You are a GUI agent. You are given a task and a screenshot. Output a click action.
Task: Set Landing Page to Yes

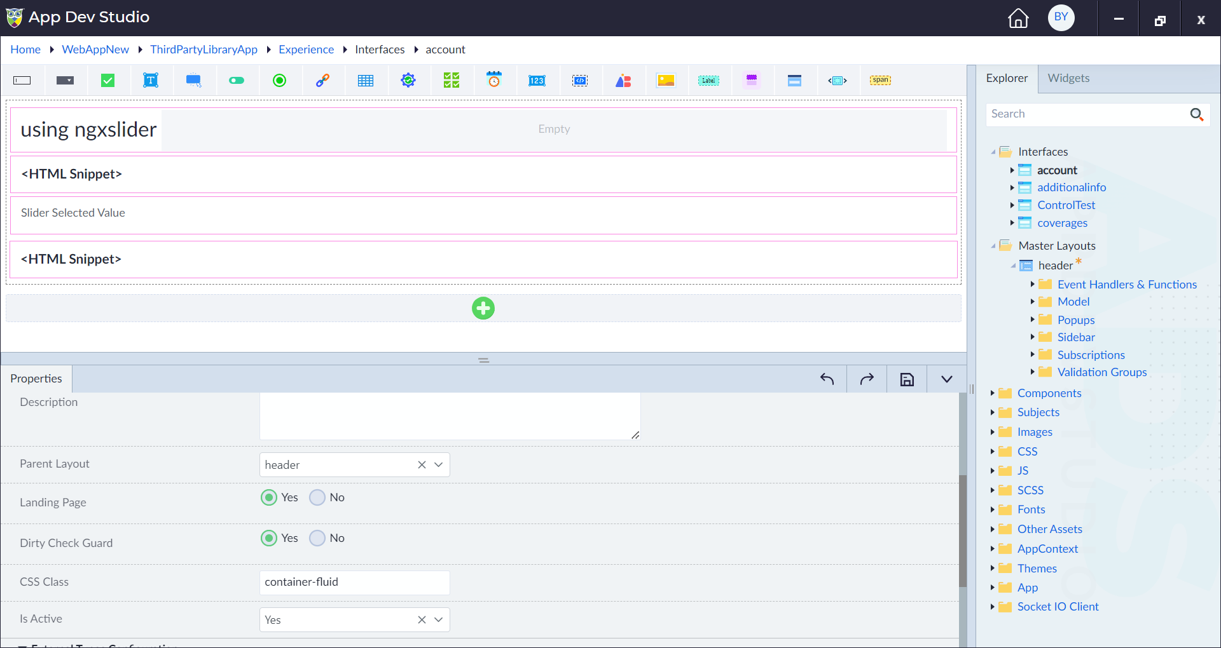tap(269, 497)
